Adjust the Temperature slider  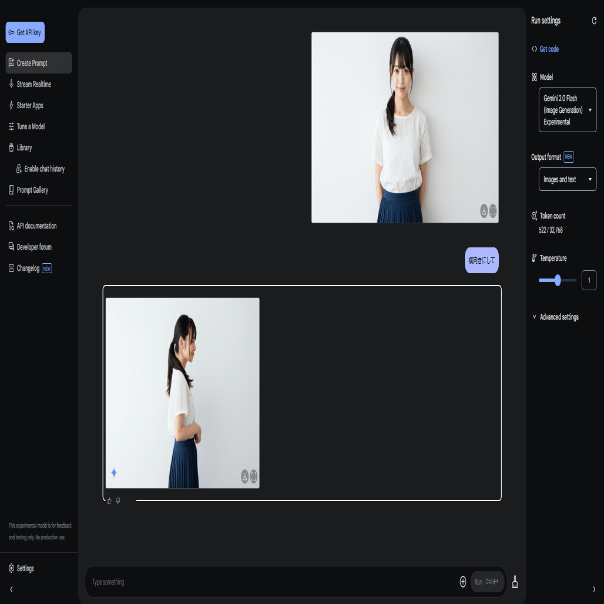557,280
